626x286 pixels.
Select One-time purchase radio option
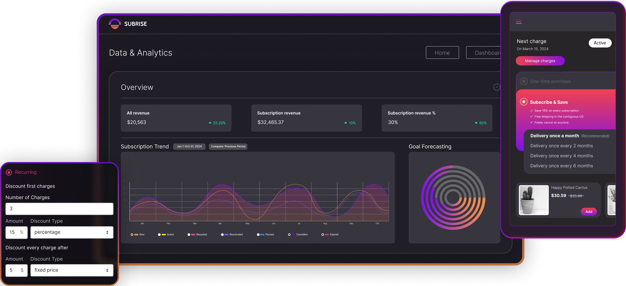[524, 81]
